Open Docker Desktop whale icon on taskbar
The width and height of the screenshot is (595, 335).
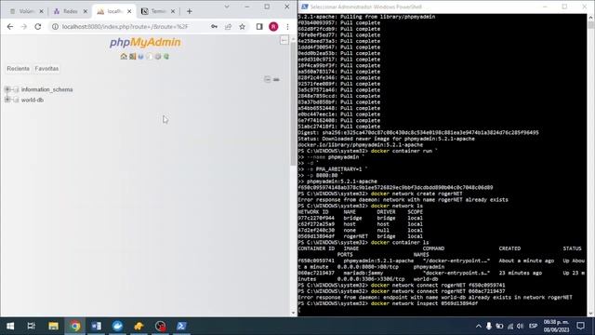click(117, 326)
